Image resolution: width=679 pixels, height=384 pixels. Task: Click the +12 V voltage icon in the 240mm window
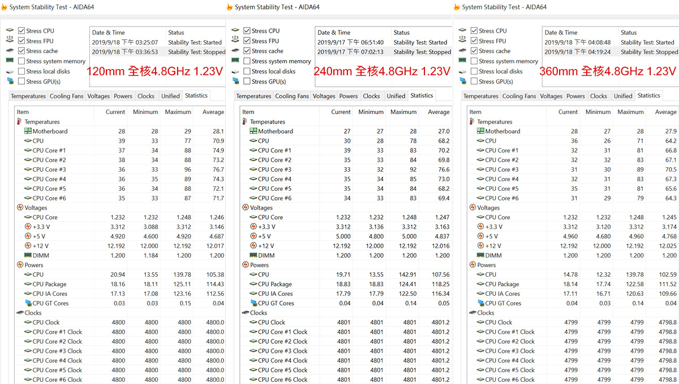pos(253,246)
